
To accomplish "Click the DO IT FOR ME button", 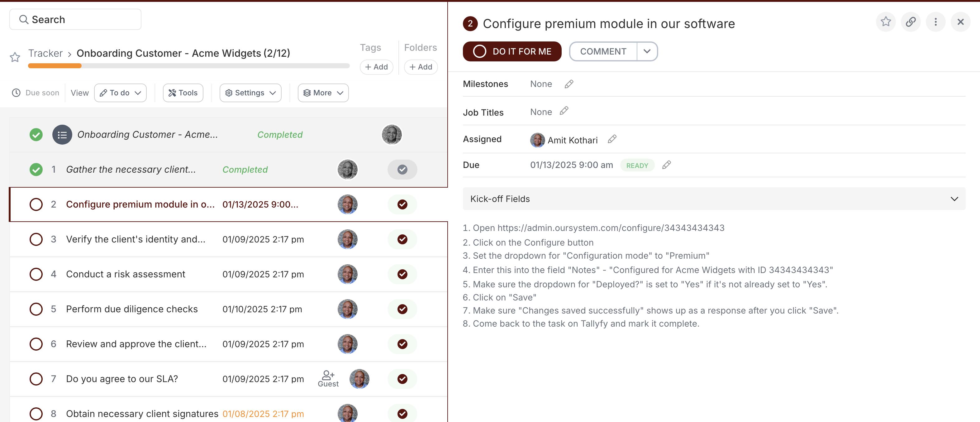I will [512, 51].
